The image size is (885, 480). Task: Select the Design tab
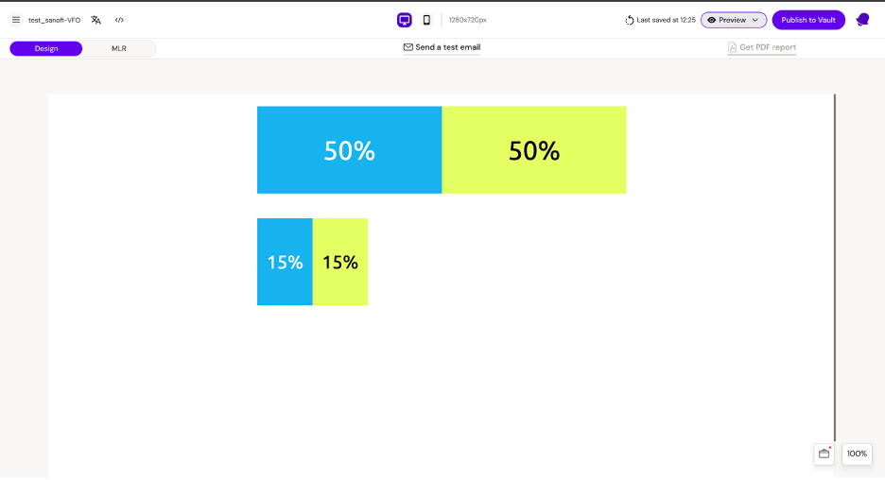coord(46,48)
